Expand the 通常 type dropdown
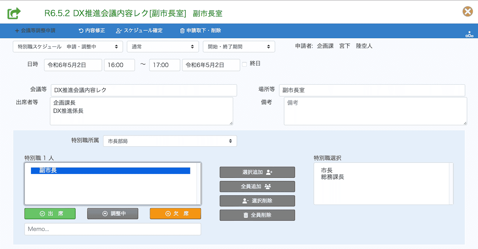The width and height of the screenshot is (478, 249). (162, 47)
